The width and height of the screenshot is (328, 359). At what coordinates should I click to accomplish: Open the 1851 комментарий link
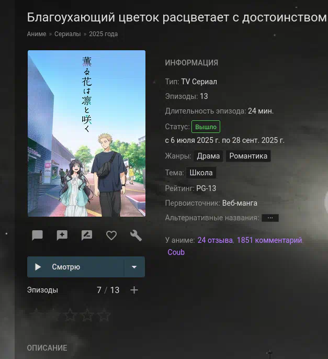click(269, 240)
